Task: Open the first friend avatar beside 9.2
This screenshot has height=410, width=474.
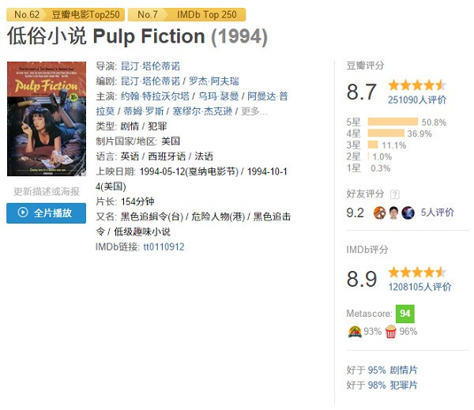Action: pyautogui.click(x=379, y=213)
